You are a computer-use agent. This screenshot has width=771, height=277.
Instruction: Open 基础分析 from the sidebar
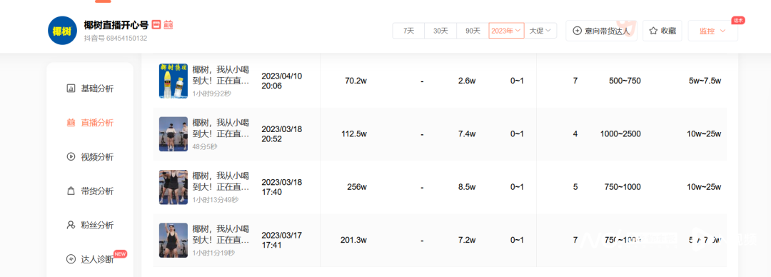(x=90, y=89)
